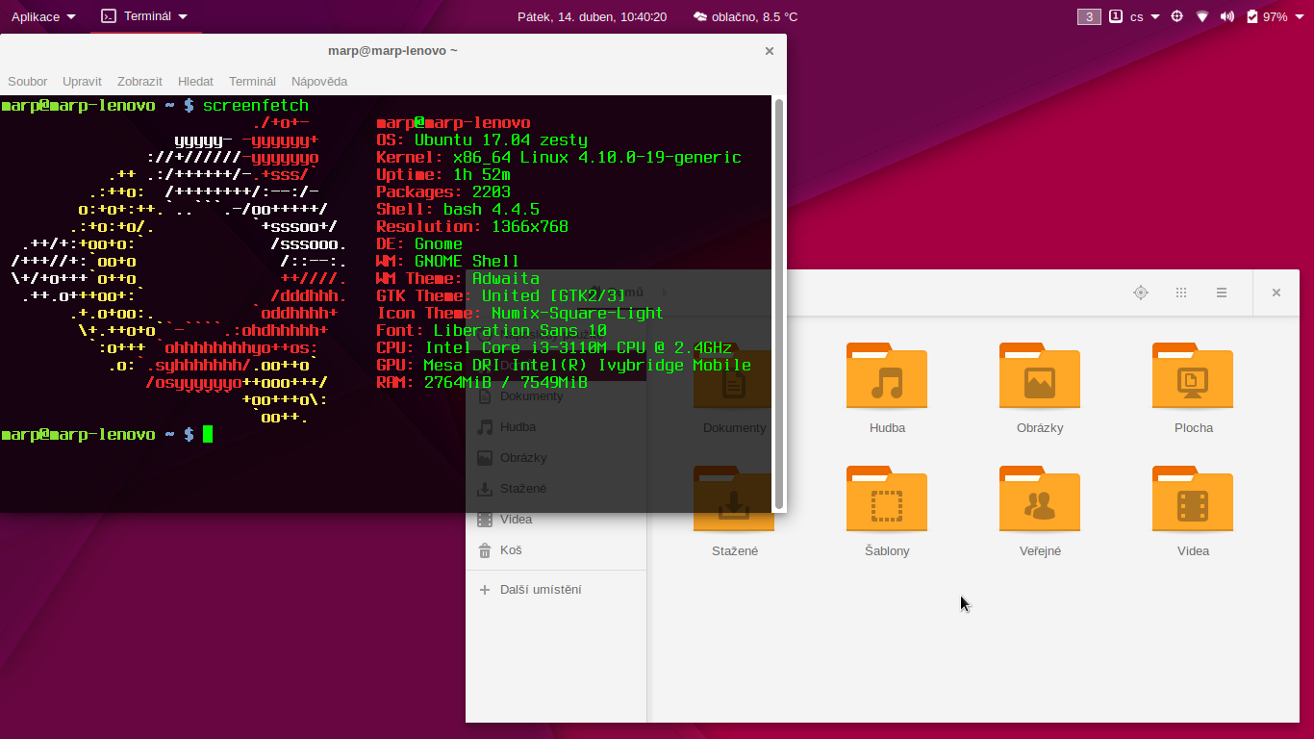Screen dimensions: 1314x739
Task: Click the search icon in file manager header
Action: pyautogui.click(x=1141, y=293)
